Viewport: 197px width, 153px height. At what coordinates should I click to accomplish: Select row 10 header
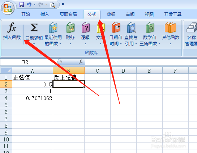tap(6, 139)
